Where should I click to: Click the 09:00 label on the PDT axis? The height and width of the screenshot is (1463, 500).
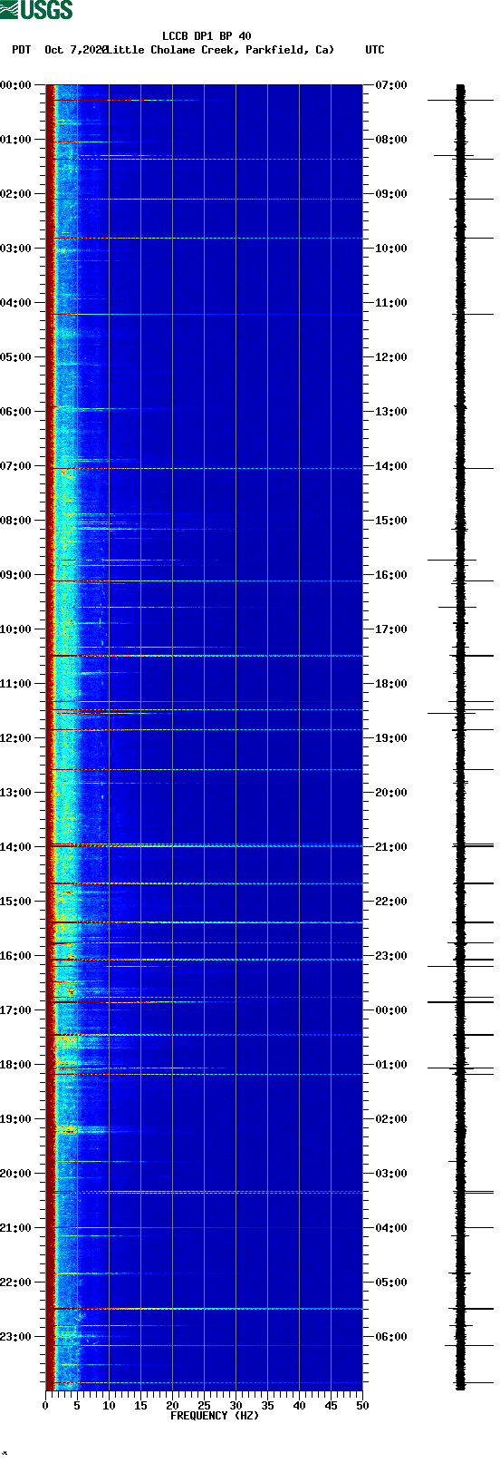coord(16,575)
